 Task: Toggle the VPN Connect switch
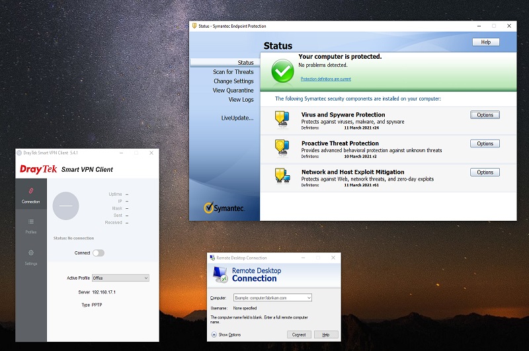(x=99, y=253)
